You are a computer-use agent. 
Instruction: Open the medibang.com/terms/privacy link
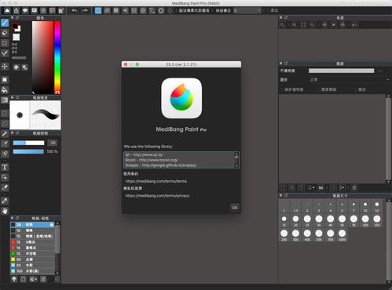tap(157, 196)
